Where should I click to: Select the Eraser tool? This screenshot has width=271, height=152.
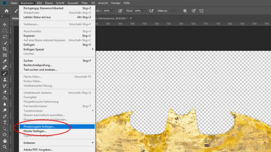pos(5,92)
